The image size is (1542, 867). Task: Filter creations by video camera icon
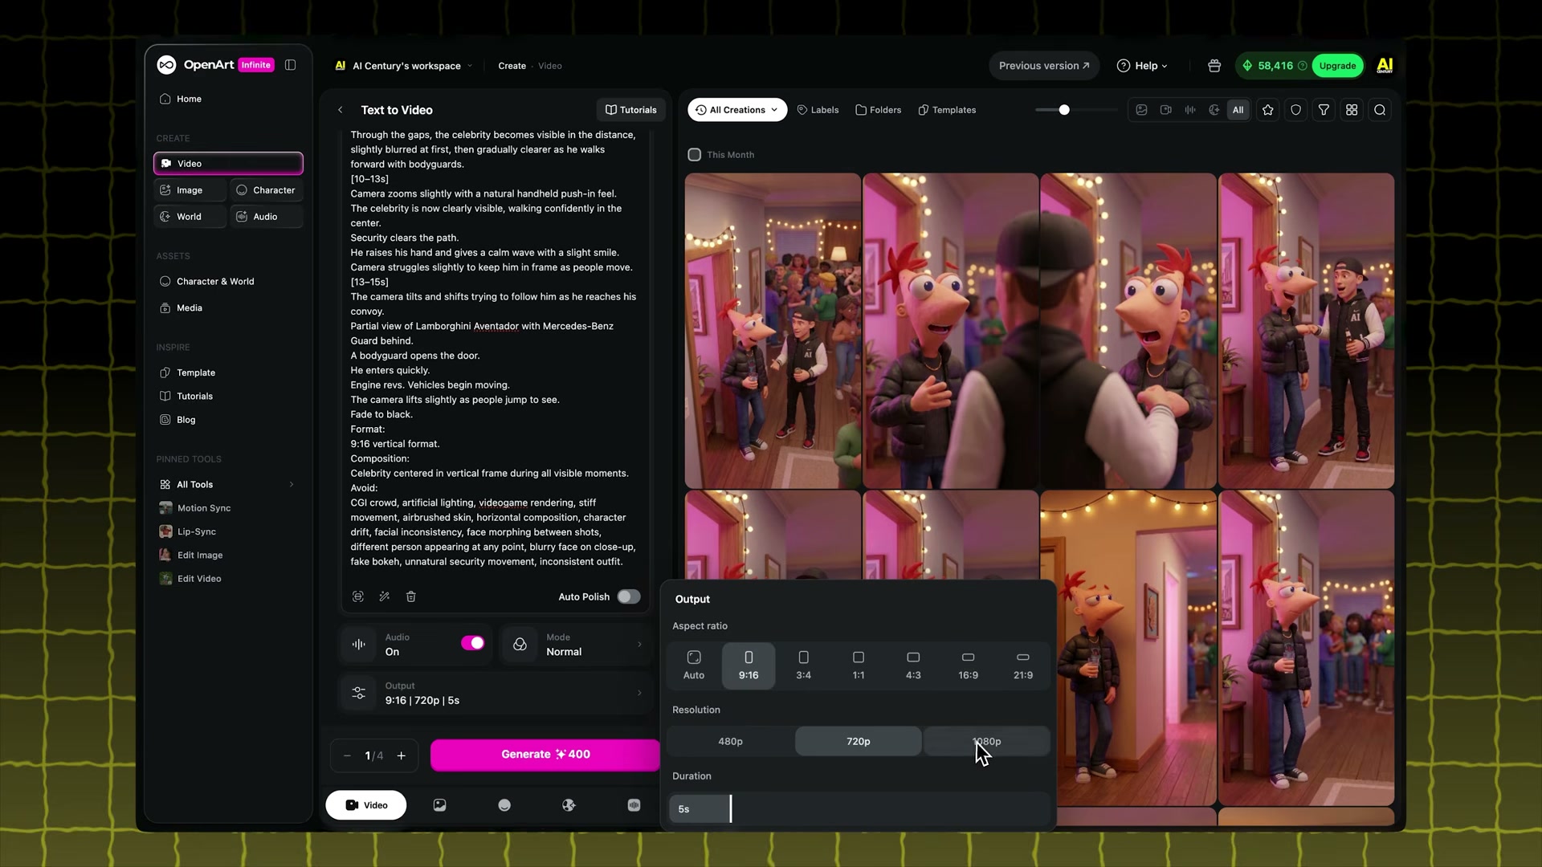[1165, 110]
